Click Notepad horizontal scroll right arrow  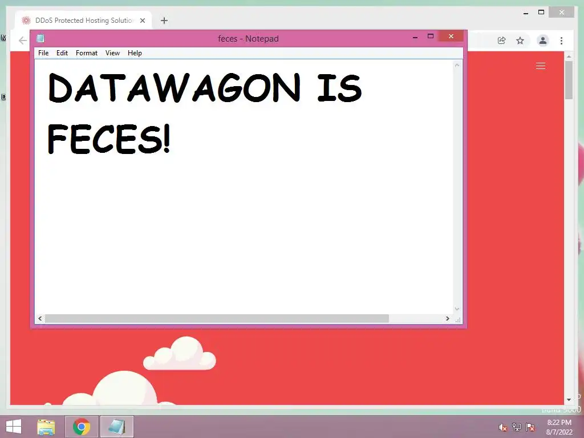(447, 318)
